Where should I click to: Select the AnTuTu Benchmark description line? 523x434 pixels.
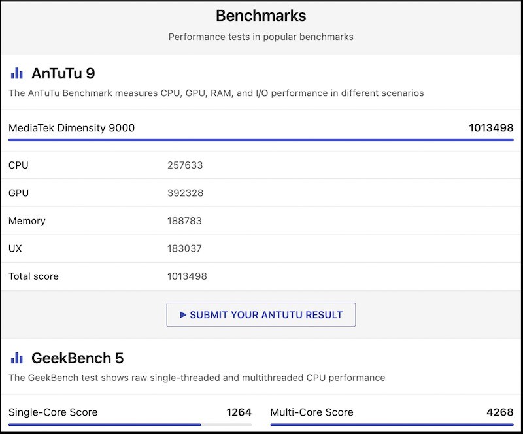(216, 93)
